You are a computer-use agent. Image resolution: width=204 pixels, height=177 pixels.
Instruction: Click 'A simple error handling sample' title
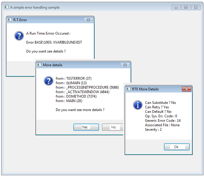click(x=35, y=7)
